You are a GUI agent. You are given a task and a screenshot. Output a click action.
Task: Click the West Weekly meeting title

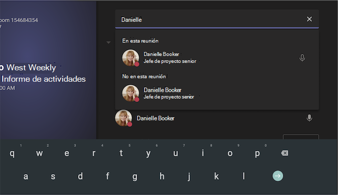(31, 68)
